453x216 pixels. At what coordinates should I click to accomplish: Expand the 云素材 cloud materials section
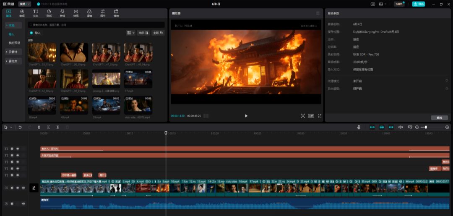tap(13, 52)
